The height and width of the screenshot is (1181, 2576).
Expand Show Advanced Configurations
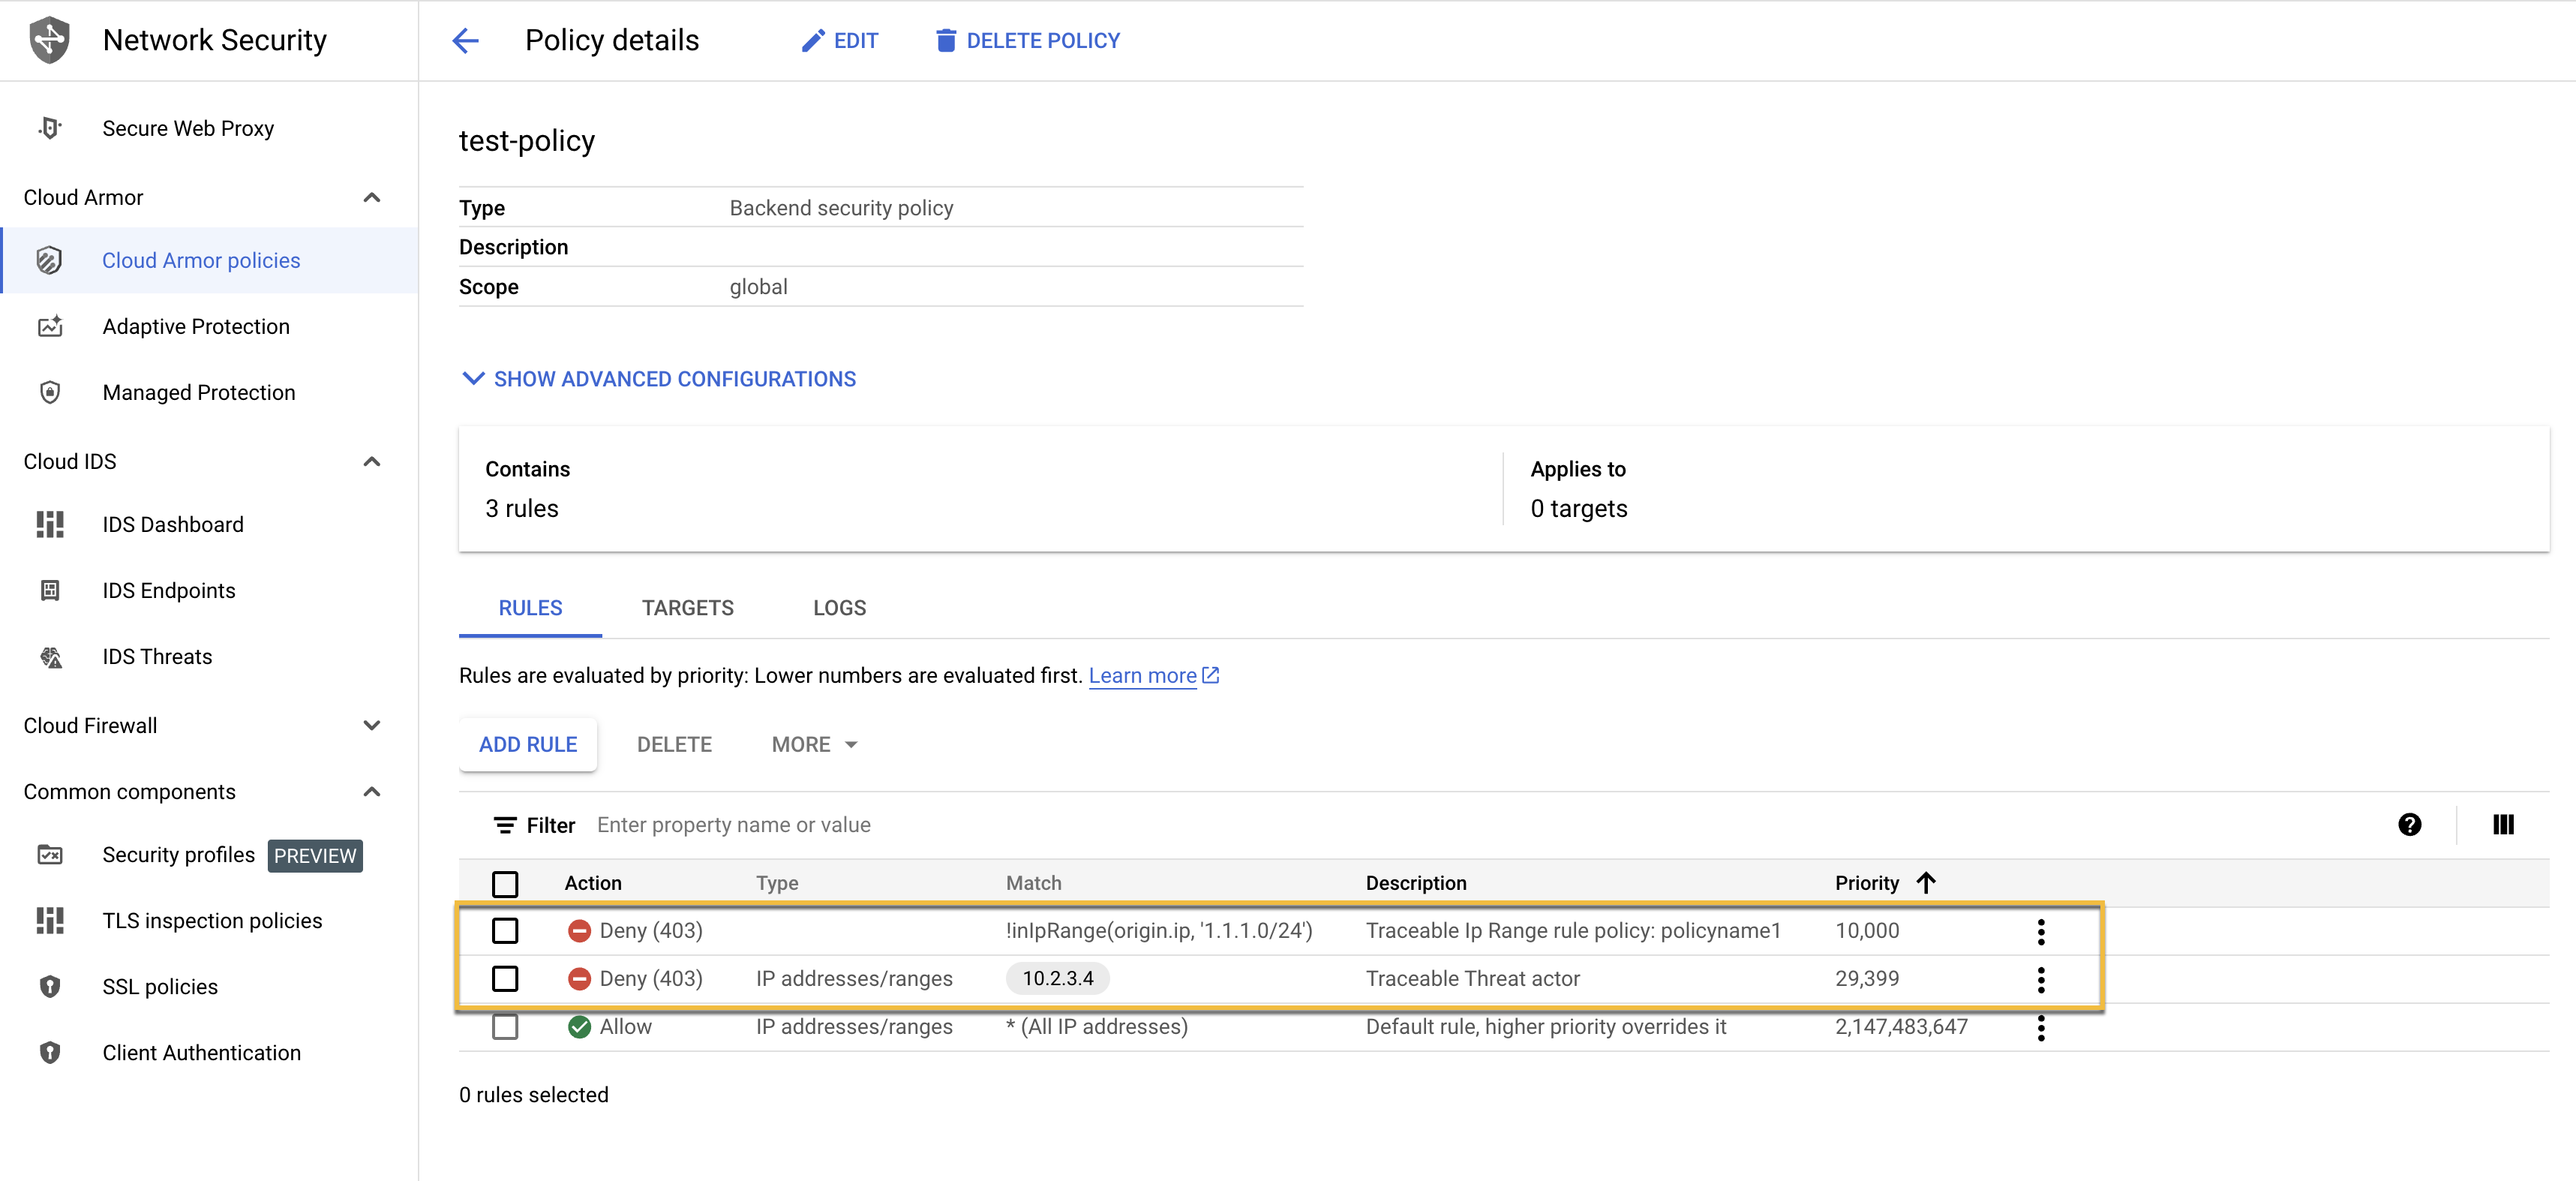pos(658,379)
